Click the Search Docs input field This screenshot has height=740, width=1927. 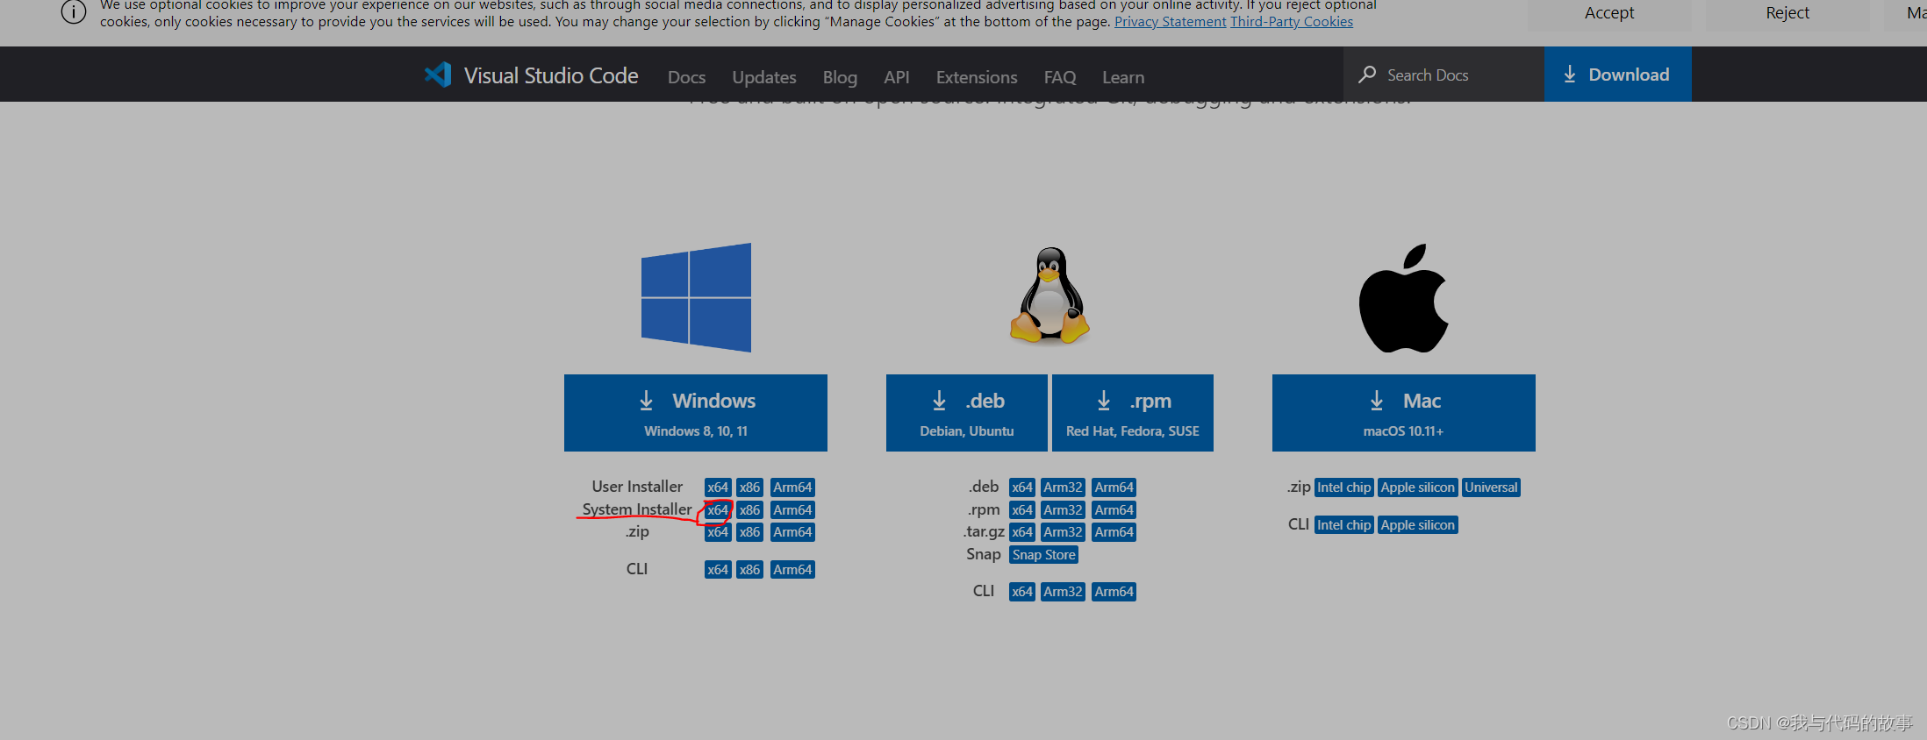[1443, 75]
